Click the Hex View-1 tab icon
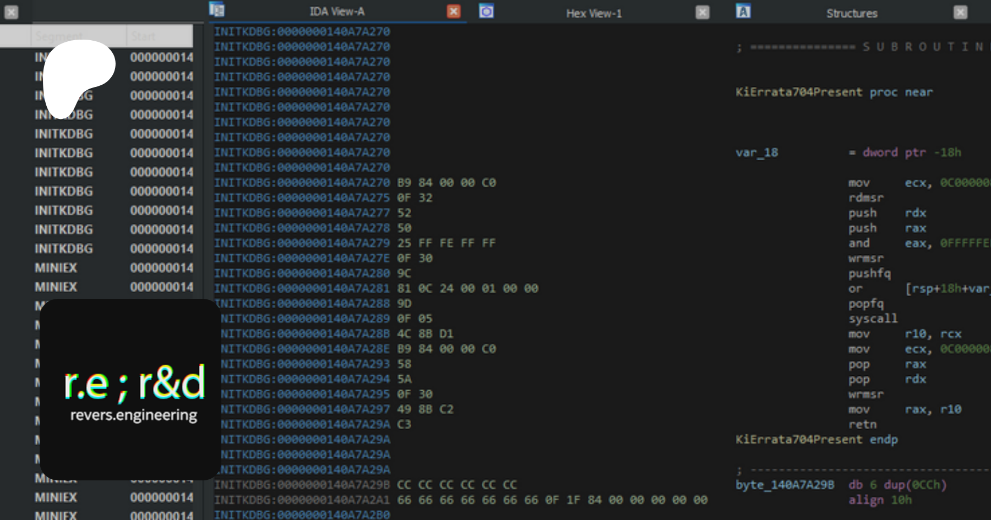Image resolution: width=991 pixels, height=520 pixels. click(486, 11)
